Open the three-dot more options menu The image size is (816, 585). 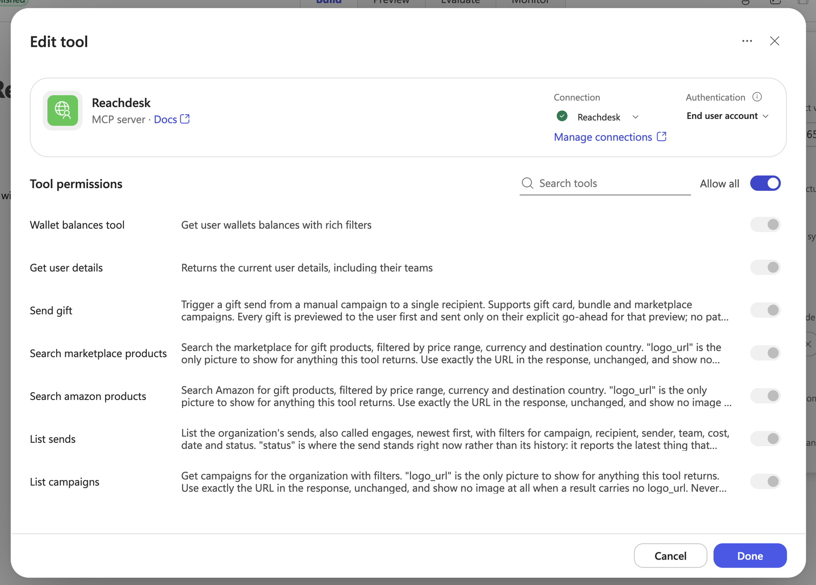pos(747,41)
